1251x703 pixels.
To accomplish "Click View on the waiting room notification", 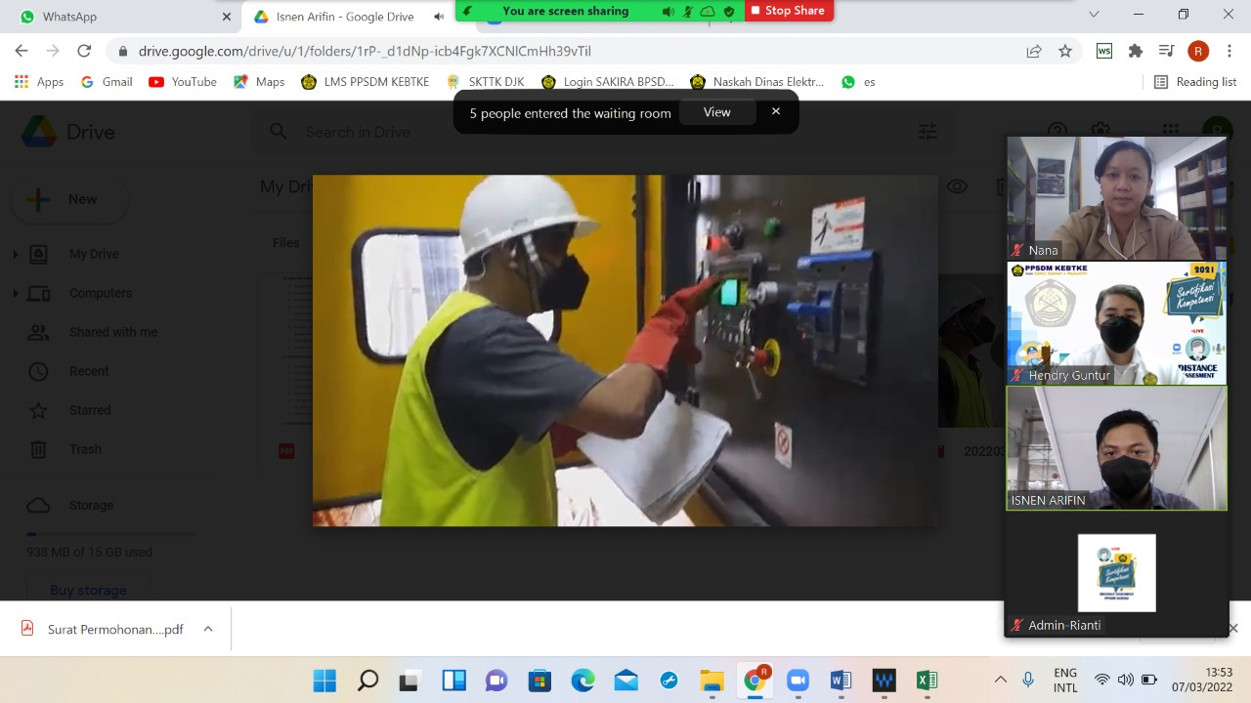I will click(x=716, y=112).
